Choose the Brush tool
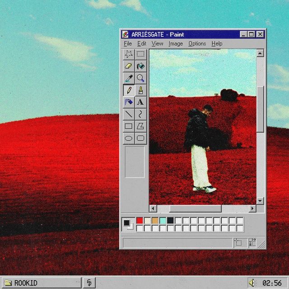Viewport: 289px width, 289px height. (x=140, y=90)
